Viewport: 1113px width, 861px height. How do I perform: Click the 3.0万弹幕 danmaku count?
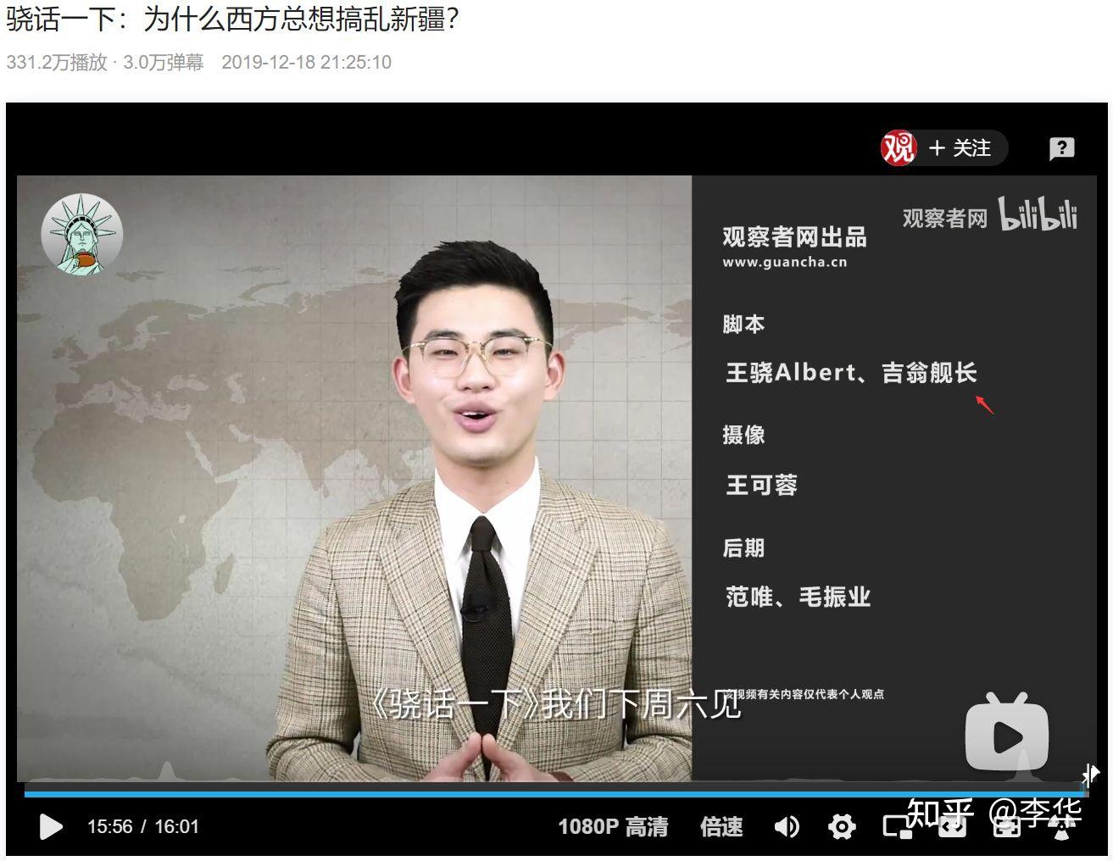point(164,62)
